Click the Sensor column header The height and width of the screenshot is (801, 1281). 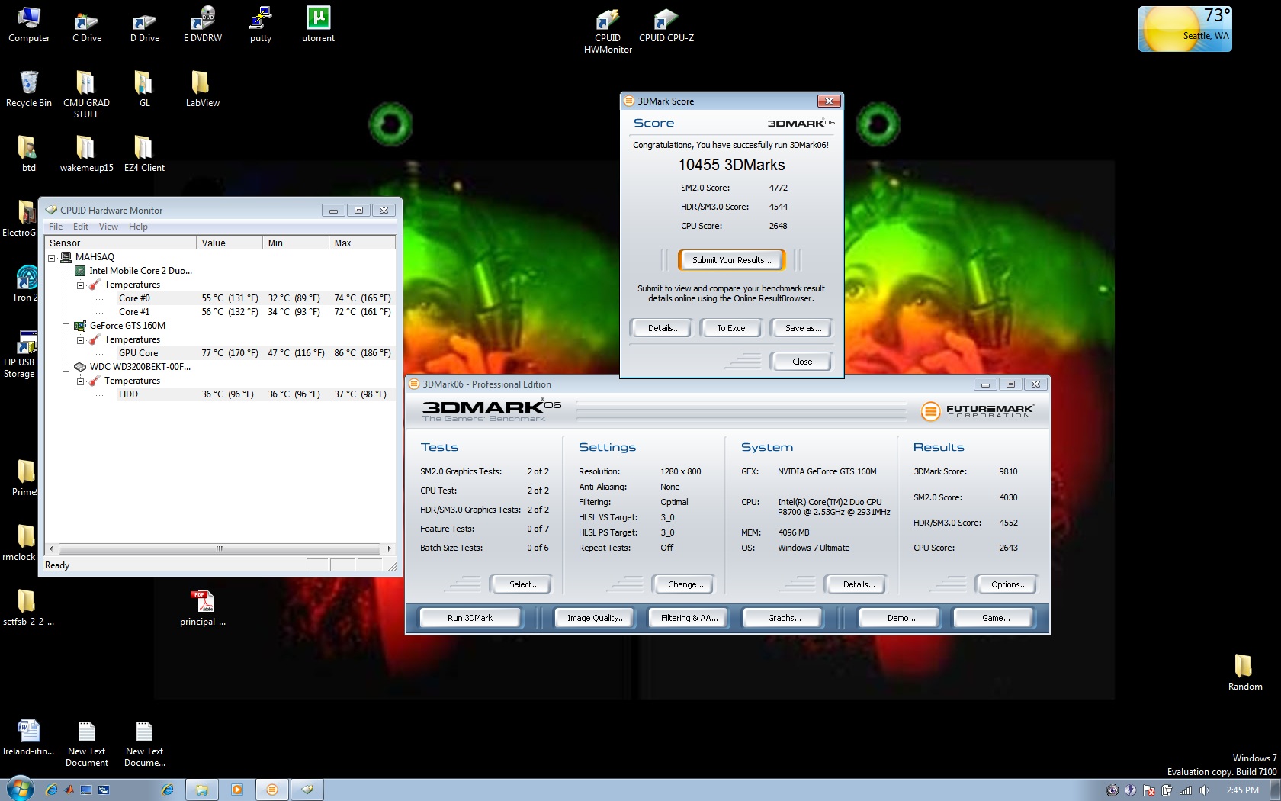(120, 243)
